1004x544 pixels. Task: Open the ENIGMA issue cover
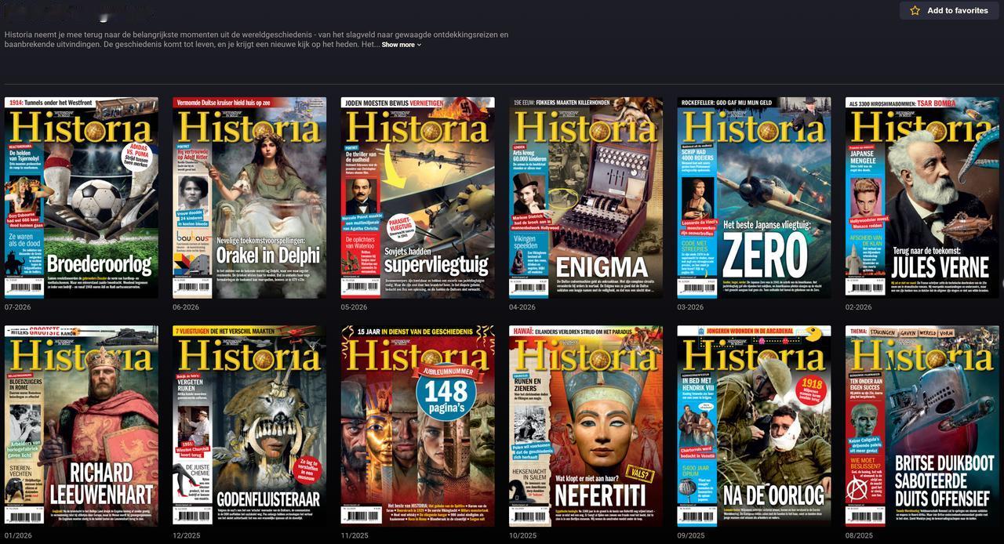click(x=586, y=198)
